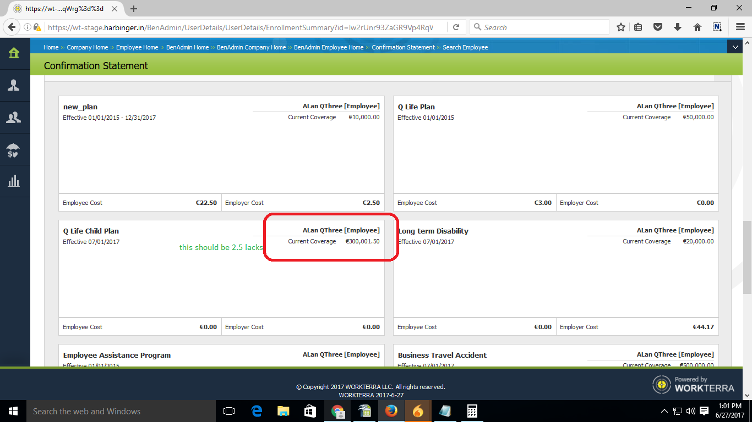Open the bar chart reports sidebar icon
This screenshot has width=752, height=422.
pos(14,181)
